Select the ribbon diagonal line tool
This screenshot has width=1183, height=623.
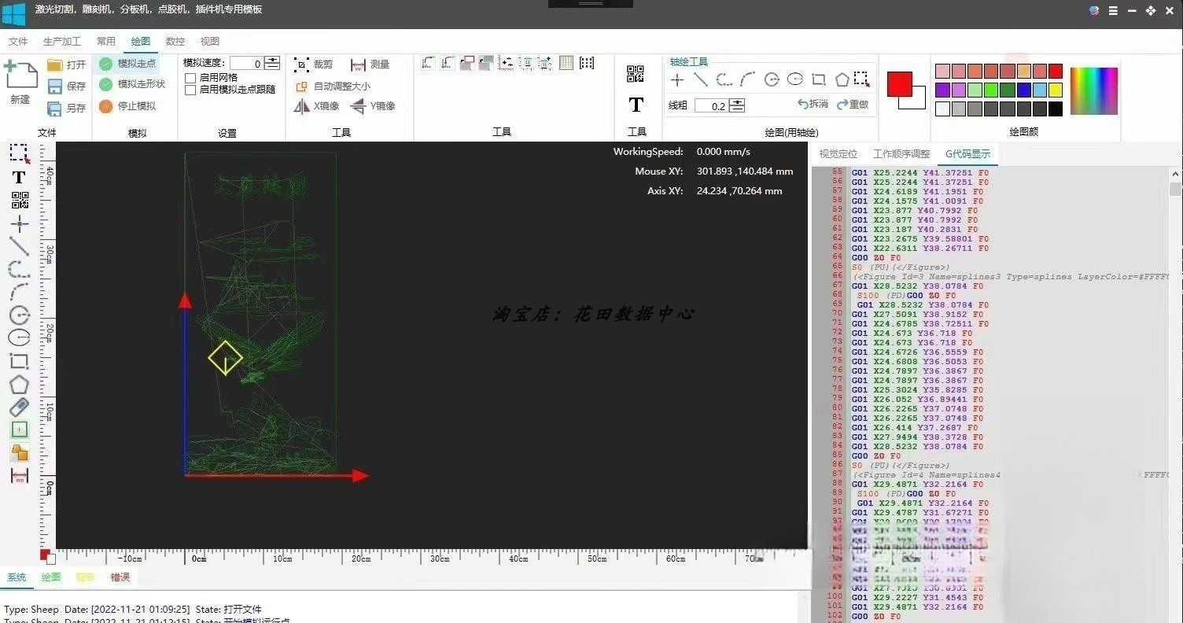tap(701, 79)
